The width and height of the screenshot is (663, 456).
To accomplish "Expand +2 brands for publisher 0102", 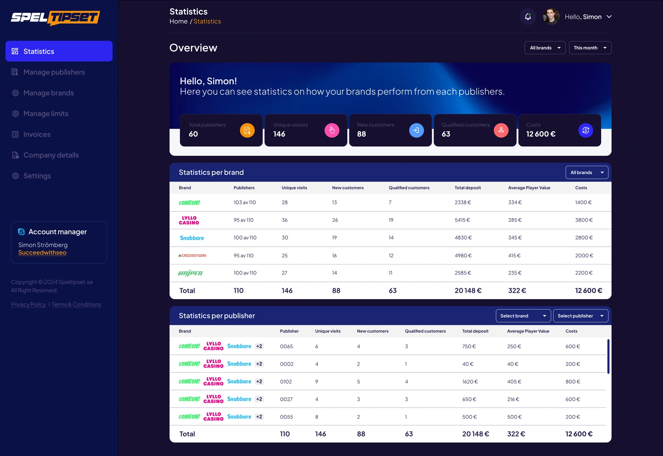I will point(259,381).
